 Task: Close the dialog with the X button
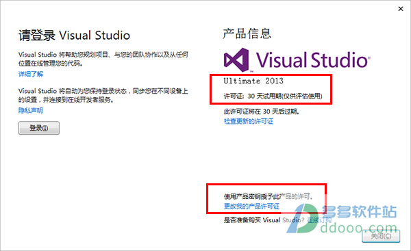click(401, 9)
